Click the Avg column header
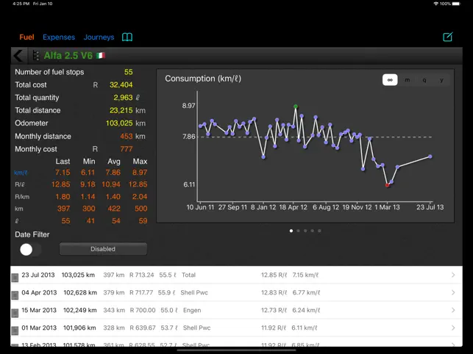473x354 pixels. click(114, 162)
